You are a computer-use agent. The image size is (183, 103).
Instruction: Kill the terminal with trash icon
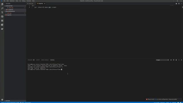(x=176, y=60)
